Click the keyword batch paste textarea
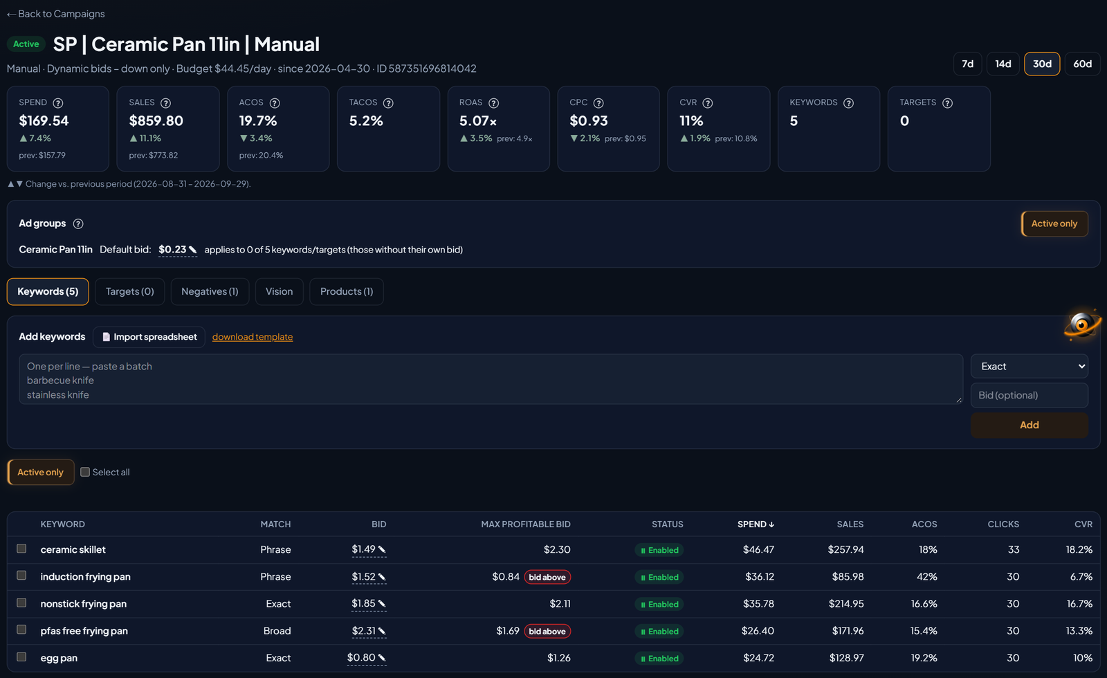 point(491,379)
